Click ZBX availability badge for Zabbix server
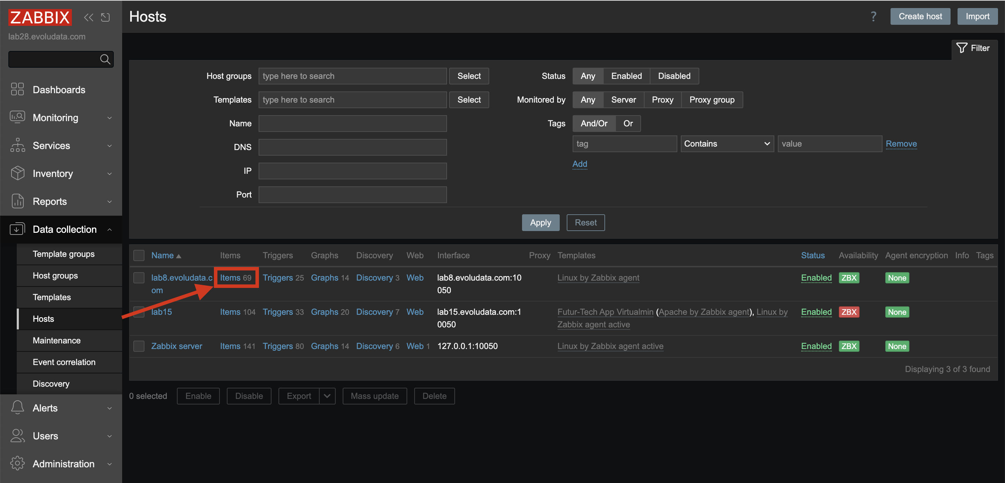1005x483 pixels. pyautogui.click(x=849, y=346)
